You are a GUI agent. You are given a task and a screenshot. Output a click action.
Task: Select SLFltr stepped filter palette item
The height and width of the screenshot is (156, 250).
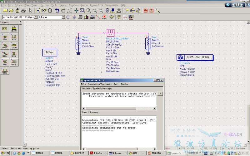coord(14,37)
